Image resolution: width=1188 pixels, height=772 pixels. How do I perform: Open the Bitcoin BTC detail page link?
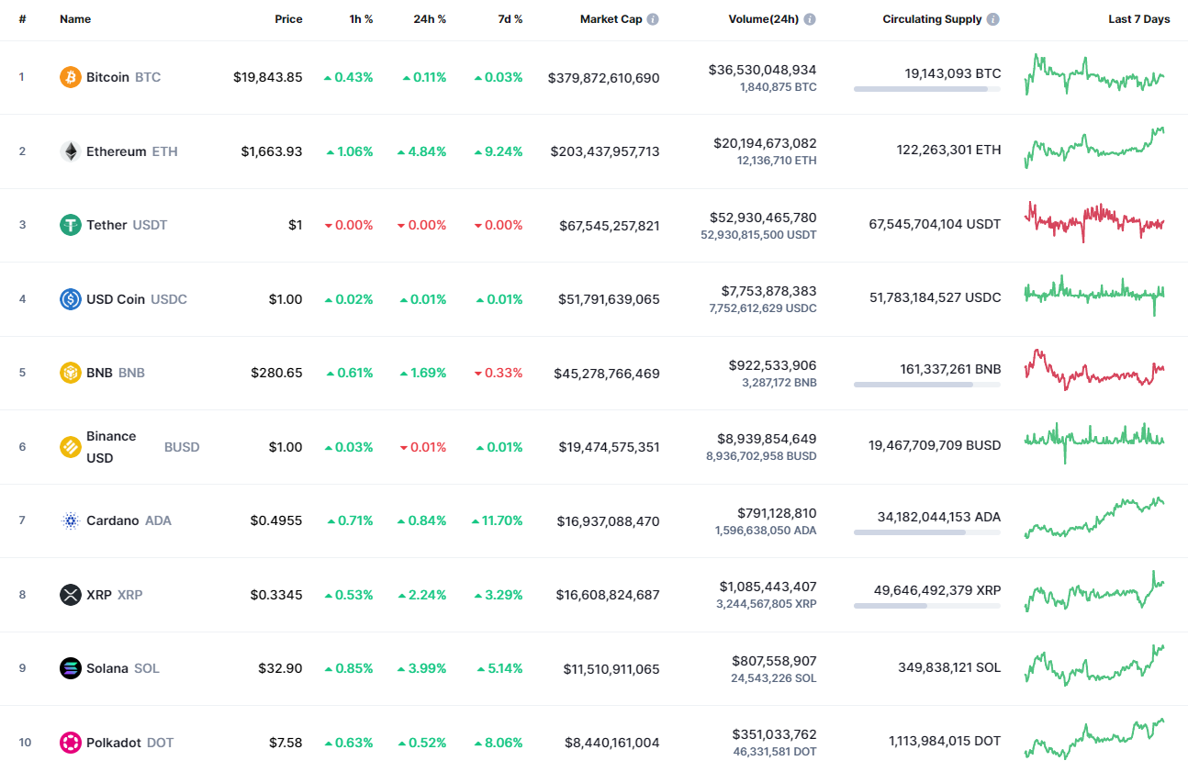(107, 77)
